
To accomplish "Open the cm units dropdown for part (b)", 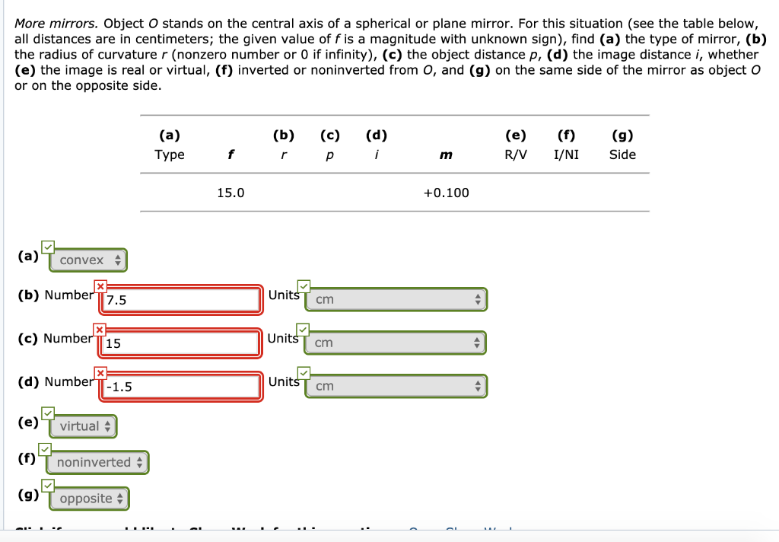I will click(x=396, y=299).
